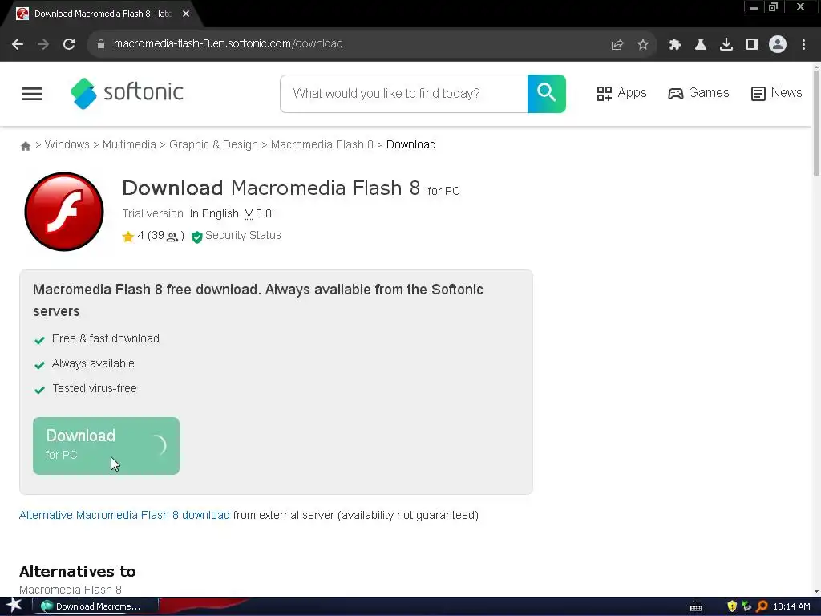Toggle the side panel icon
This screenshot has height=616, width=821.
click(x=752, y=45)
